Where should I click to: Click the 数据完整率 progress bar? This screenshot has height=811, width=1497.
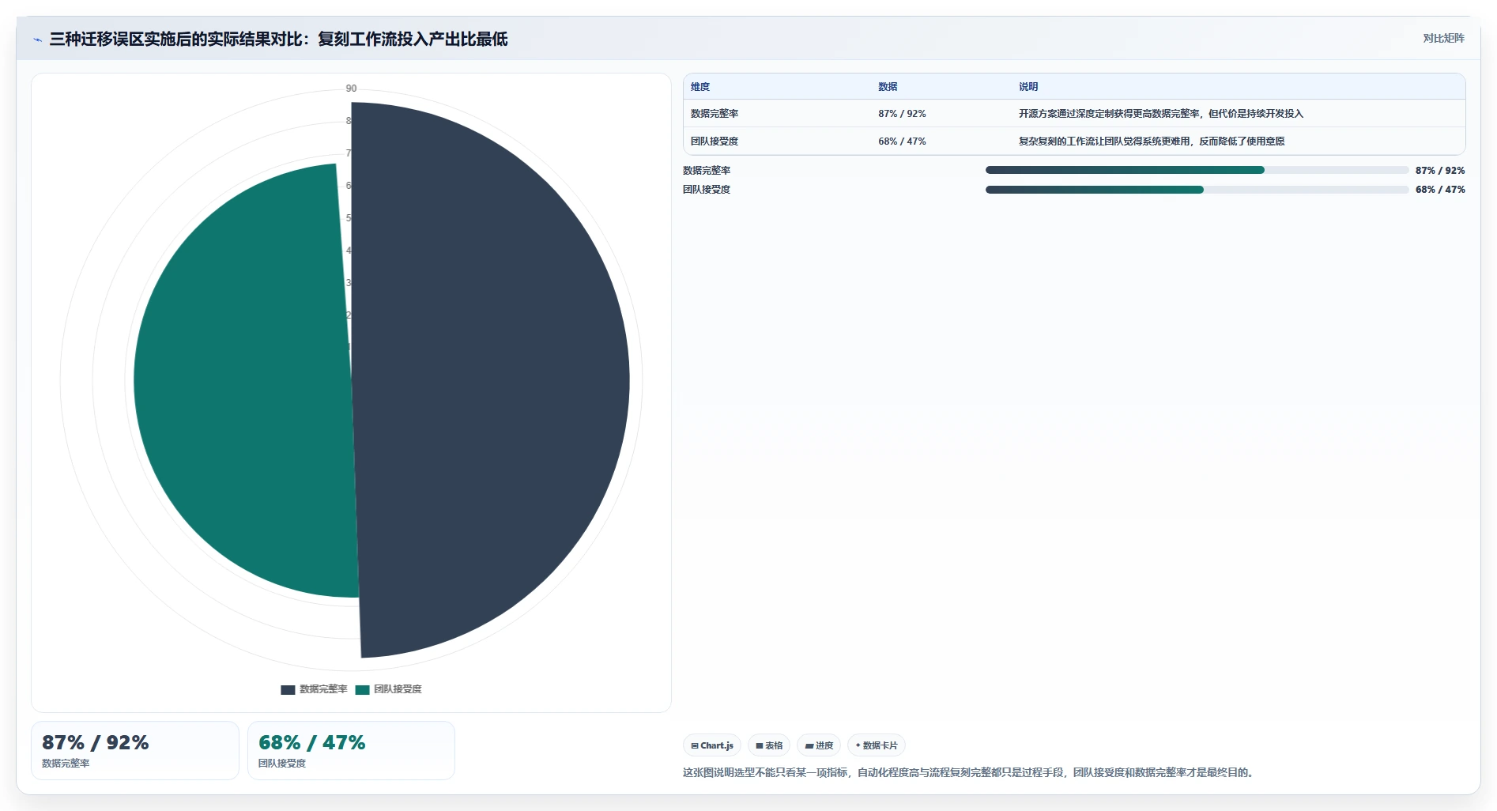coord(1197,170)
